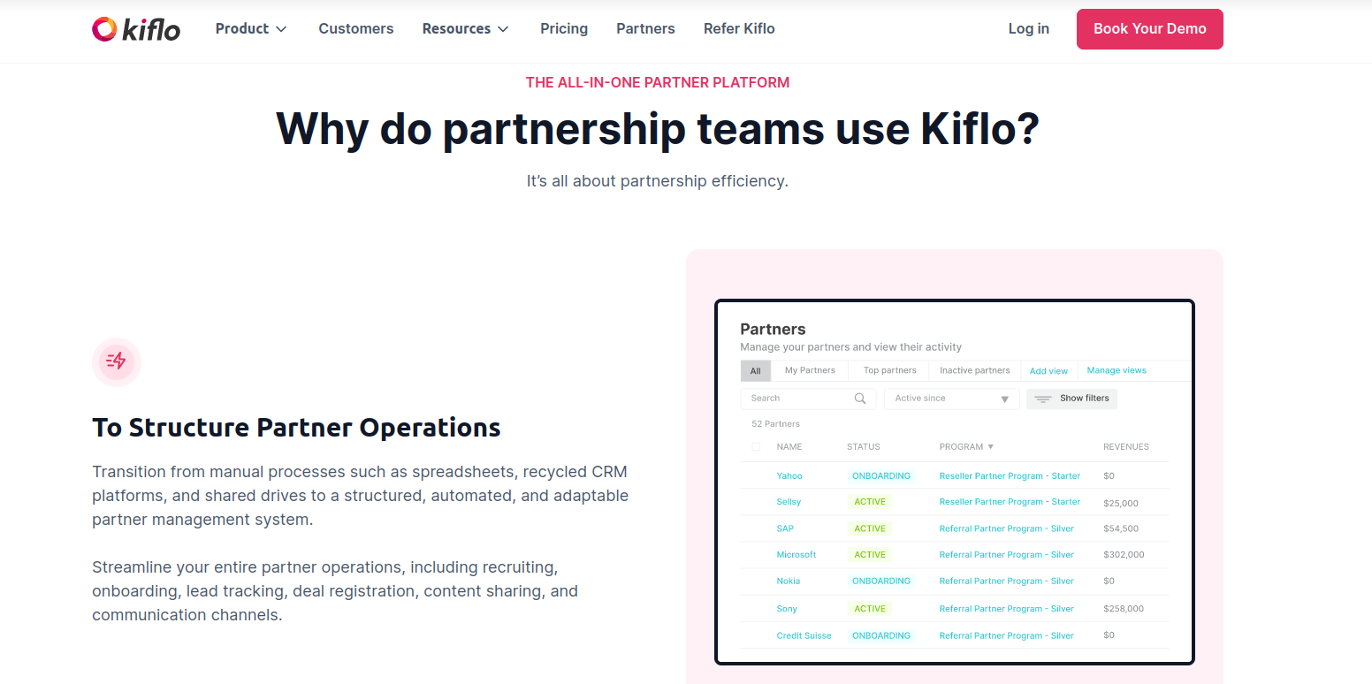Click Sellsy's Reseller Partner Program - Starter link

1010,502
